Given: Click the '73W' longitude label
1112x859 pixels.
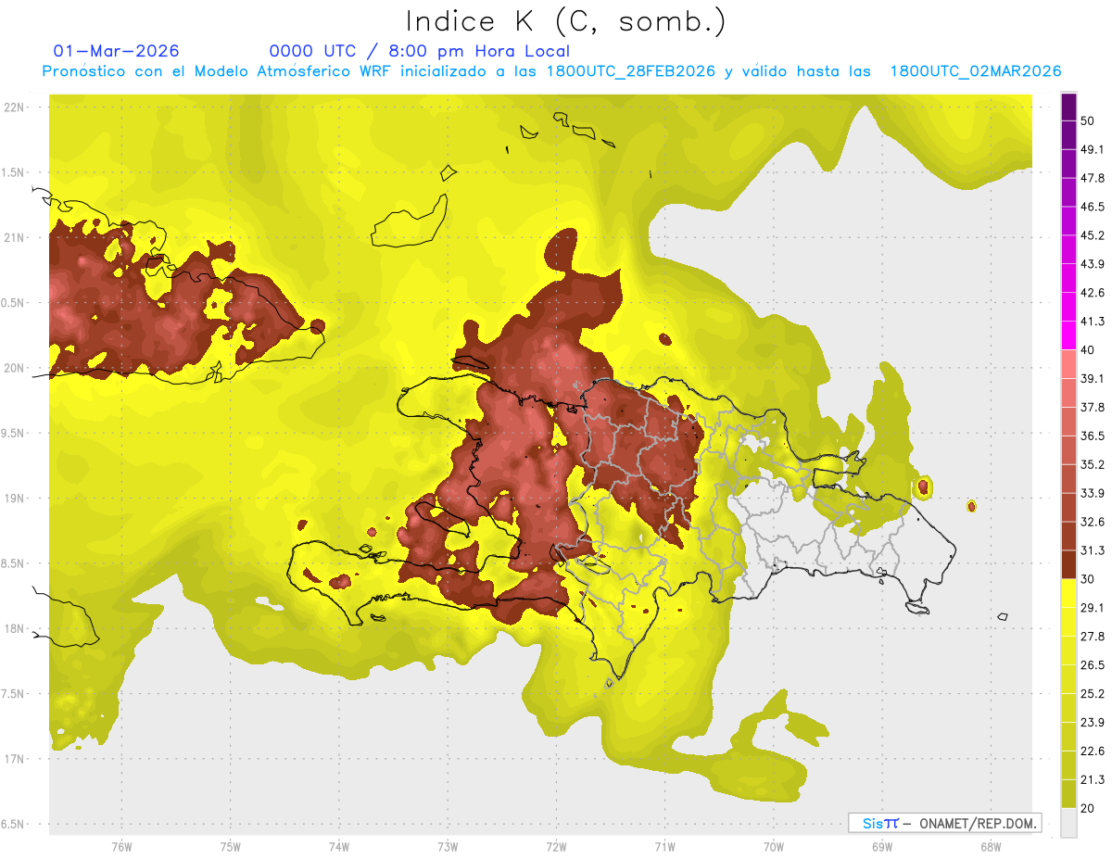Looking at the screenshot, I should coord(448,847).
